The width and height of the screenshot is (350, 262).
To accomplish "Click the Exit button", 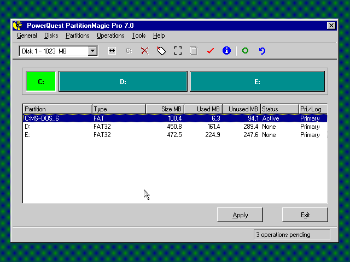I will [305, 215].
